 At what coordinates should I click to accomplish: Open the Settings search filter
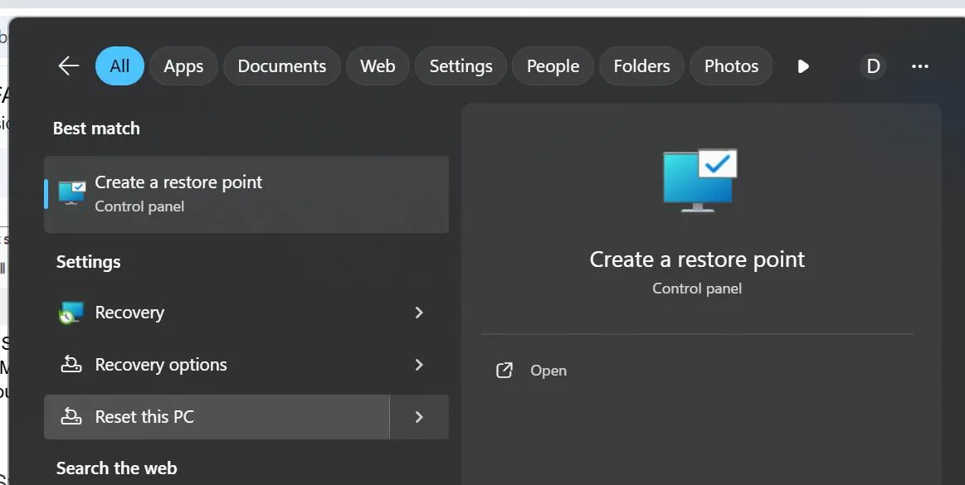461,65
